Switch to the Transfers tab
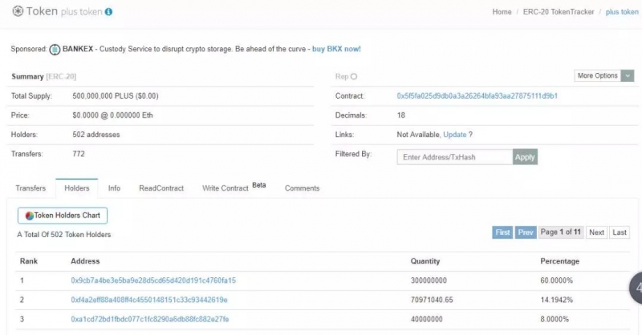The height and width of the screenshot is (335, 642). [x=30, y=188]
